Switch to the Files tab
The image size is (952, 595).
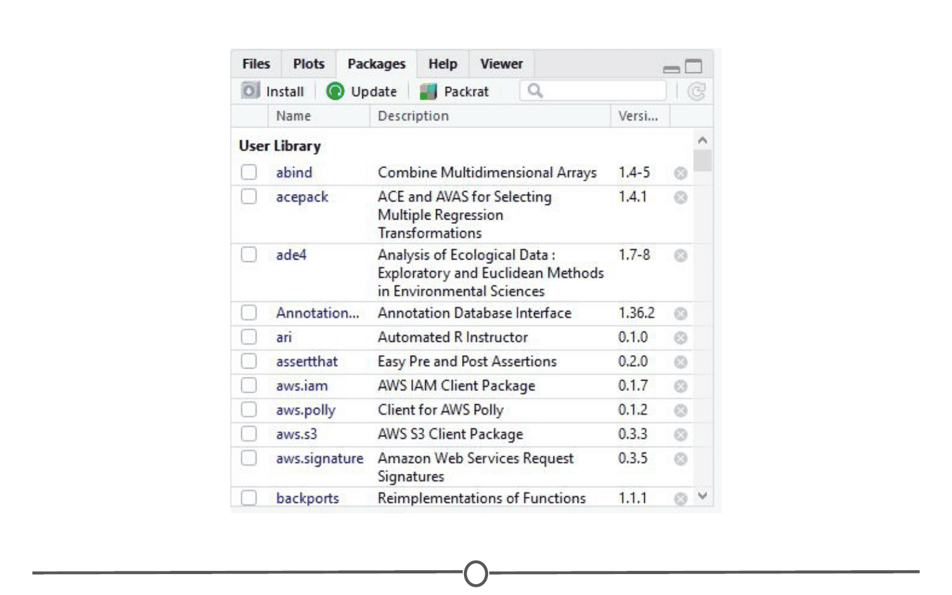click(256, 64)
